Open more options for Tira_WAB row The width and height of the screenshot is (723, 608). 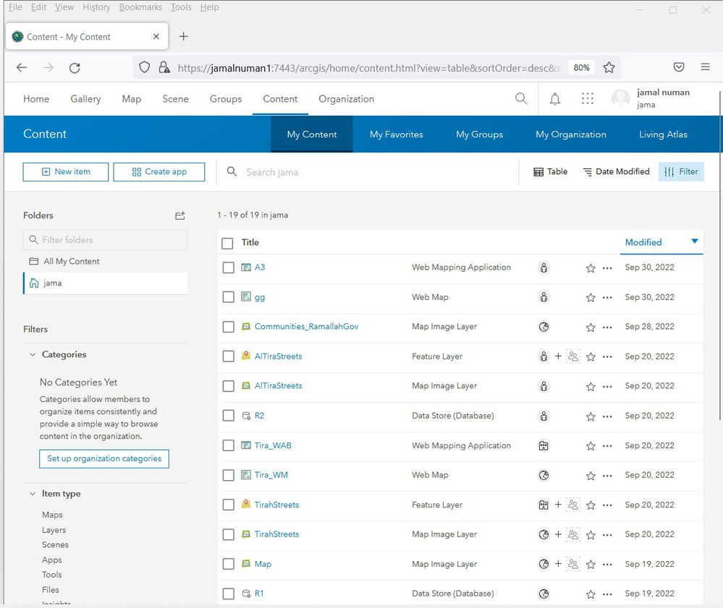607,446
